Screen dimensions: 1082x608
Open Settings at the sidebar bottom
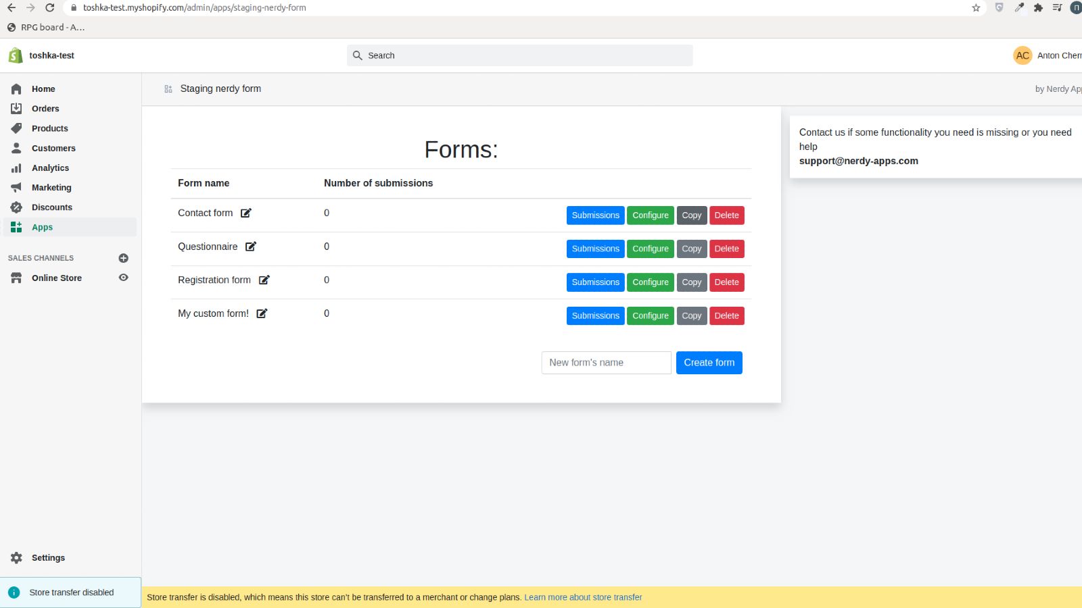(x=48, y=558)
